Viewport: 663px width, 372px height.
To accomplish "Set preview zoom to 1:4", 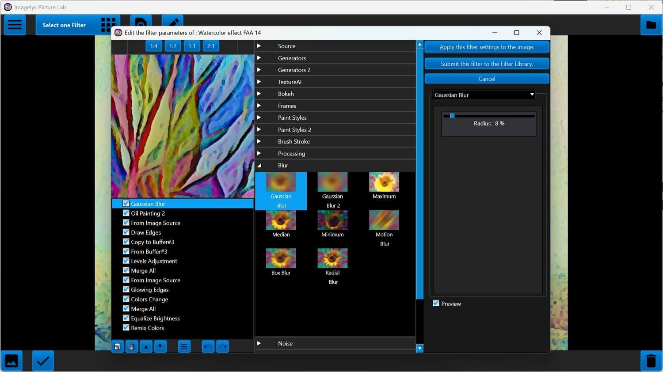I will [154, 46].
